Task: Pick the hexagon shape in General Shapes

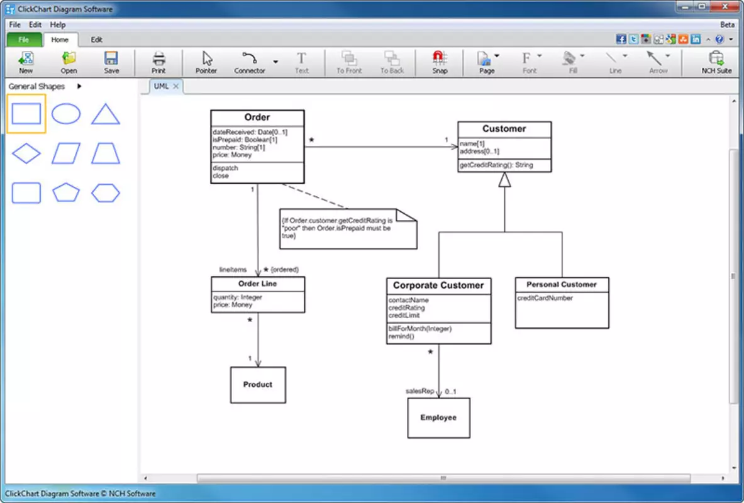Action: [x=105, y=193]
